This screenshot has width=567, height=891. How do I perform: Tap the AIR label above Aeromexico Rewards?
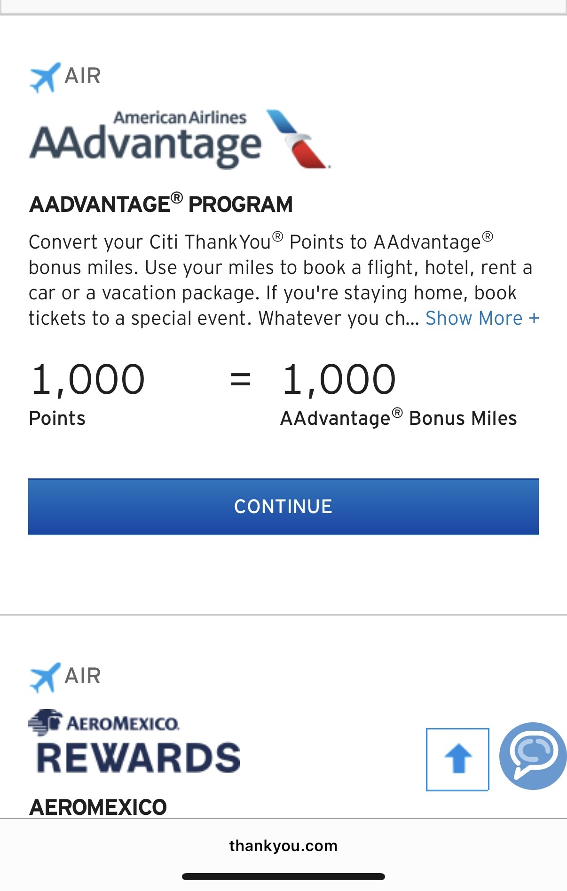coord(83,676)
